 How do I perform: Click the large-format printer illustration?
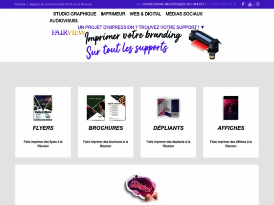[205, 44]
